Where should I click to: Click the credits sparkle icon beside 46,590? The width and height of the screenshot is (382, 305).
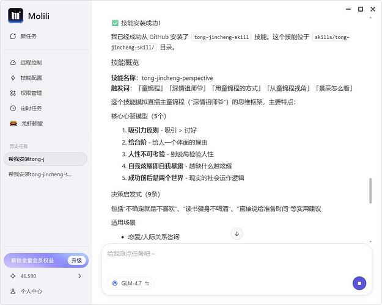point(13,276)
